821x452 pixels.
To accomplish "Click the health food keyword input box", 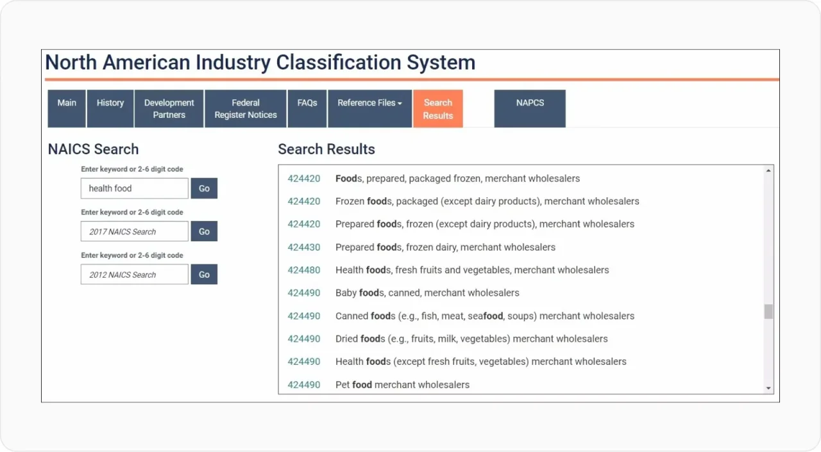I will [x=134, y=188].
